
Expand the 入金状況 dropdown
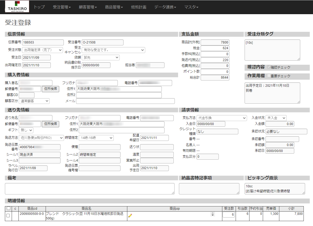coord(276,118)
